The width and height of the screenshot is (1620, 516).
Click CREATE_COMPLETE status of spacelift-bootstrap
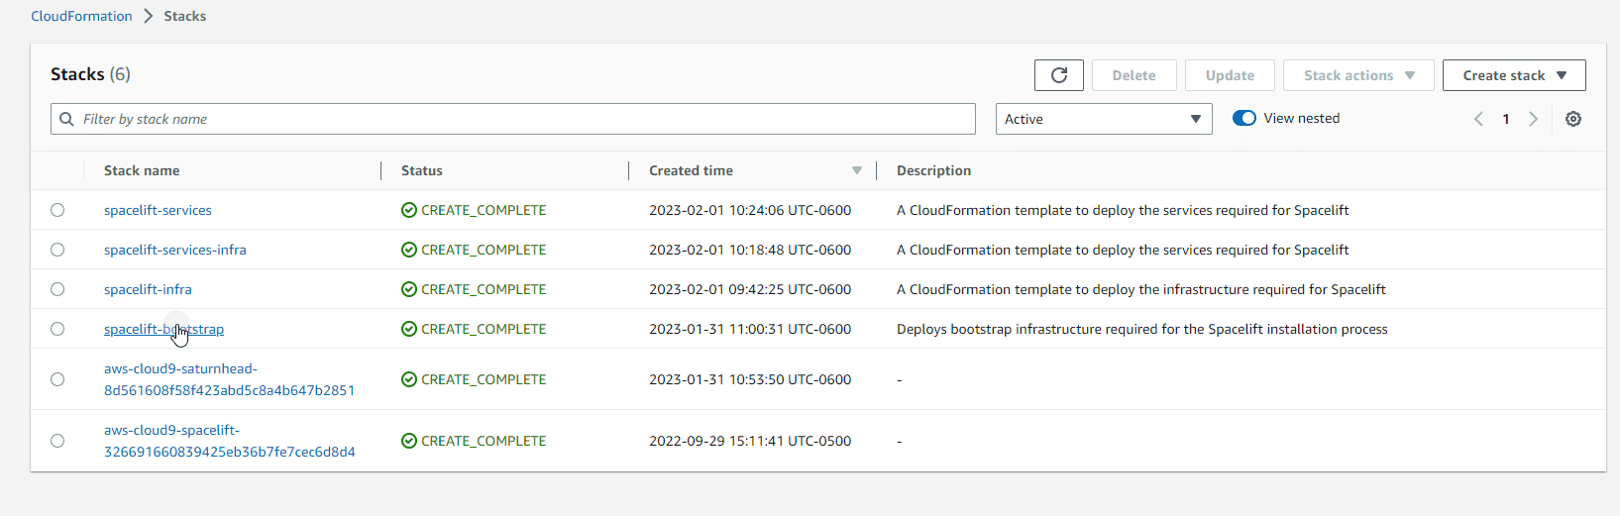click(x=484, y=329)
